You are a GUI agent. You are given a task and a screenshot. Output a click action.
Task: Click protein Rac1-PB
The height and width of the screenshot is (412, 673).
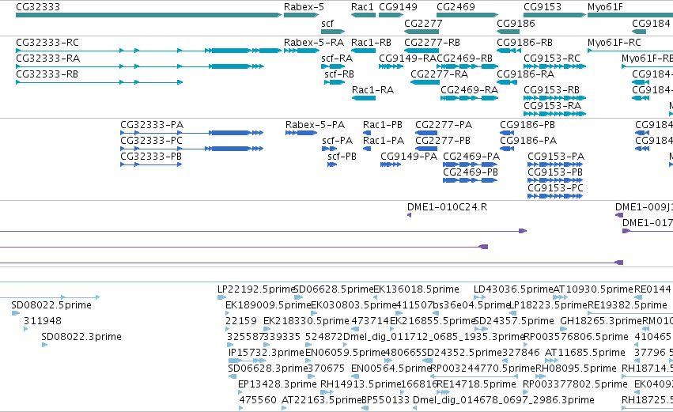[383, 125]
